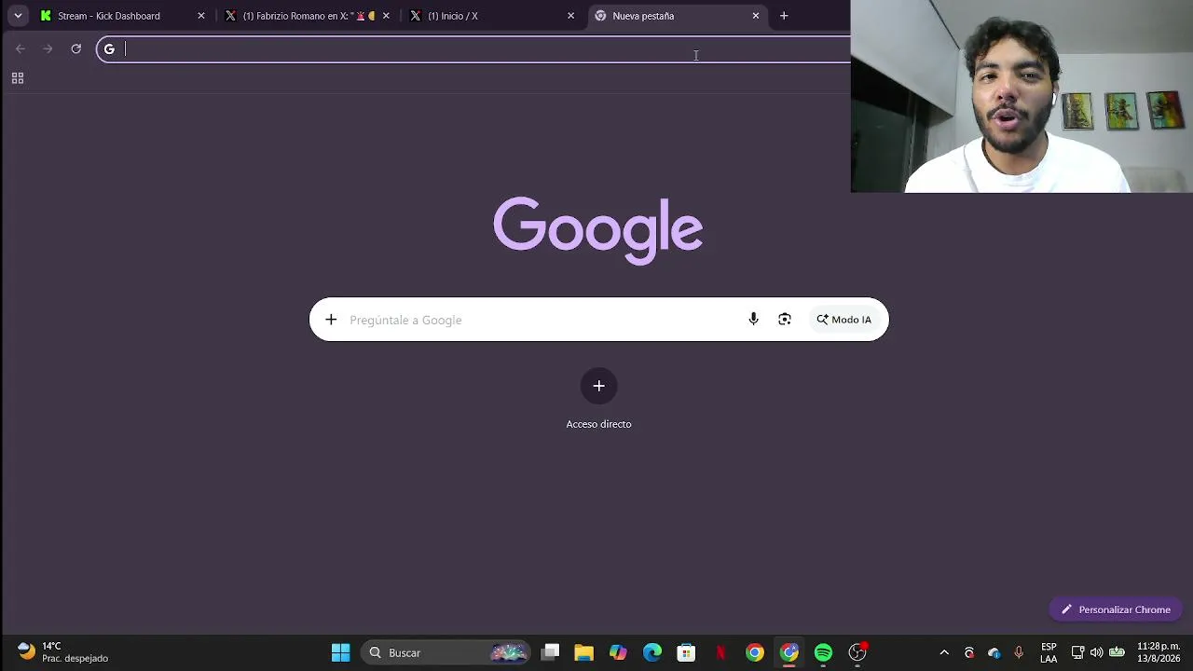Open the apps grid in the bookmarks bar

[18, 78]
